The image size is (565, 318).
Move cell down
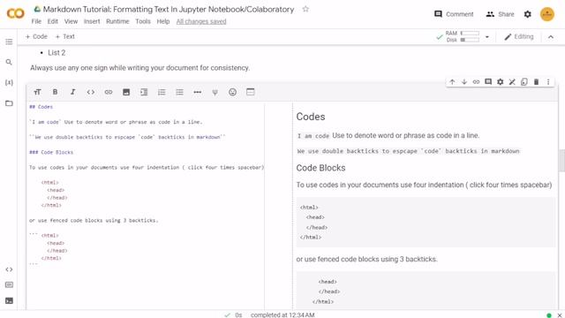point(464,82)
